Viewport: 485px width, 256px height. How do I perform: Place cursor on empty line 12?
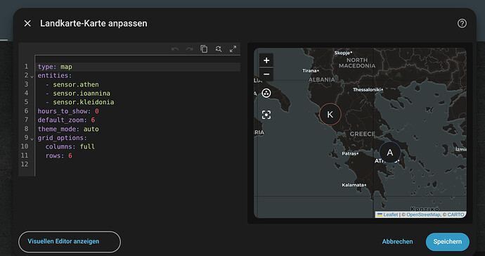(137, 165)
